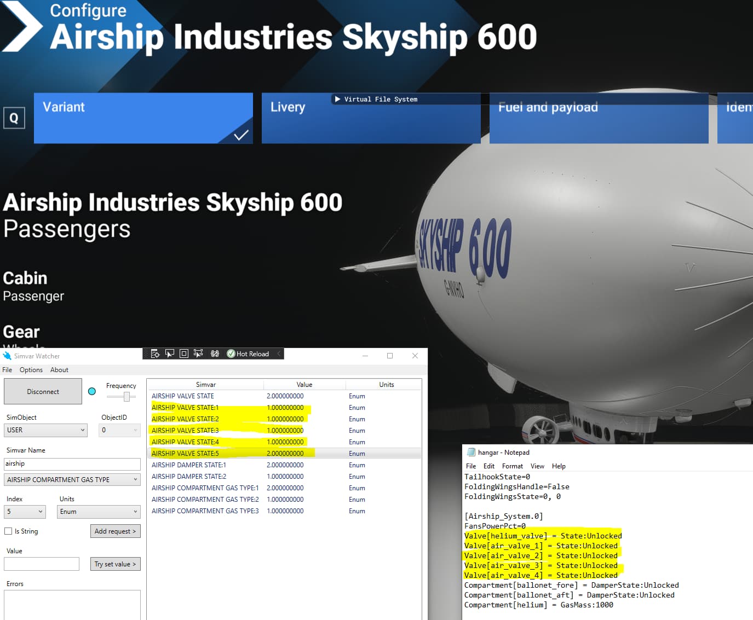
Task: Maximize the Simvar Watcher window
Action: 390,356
